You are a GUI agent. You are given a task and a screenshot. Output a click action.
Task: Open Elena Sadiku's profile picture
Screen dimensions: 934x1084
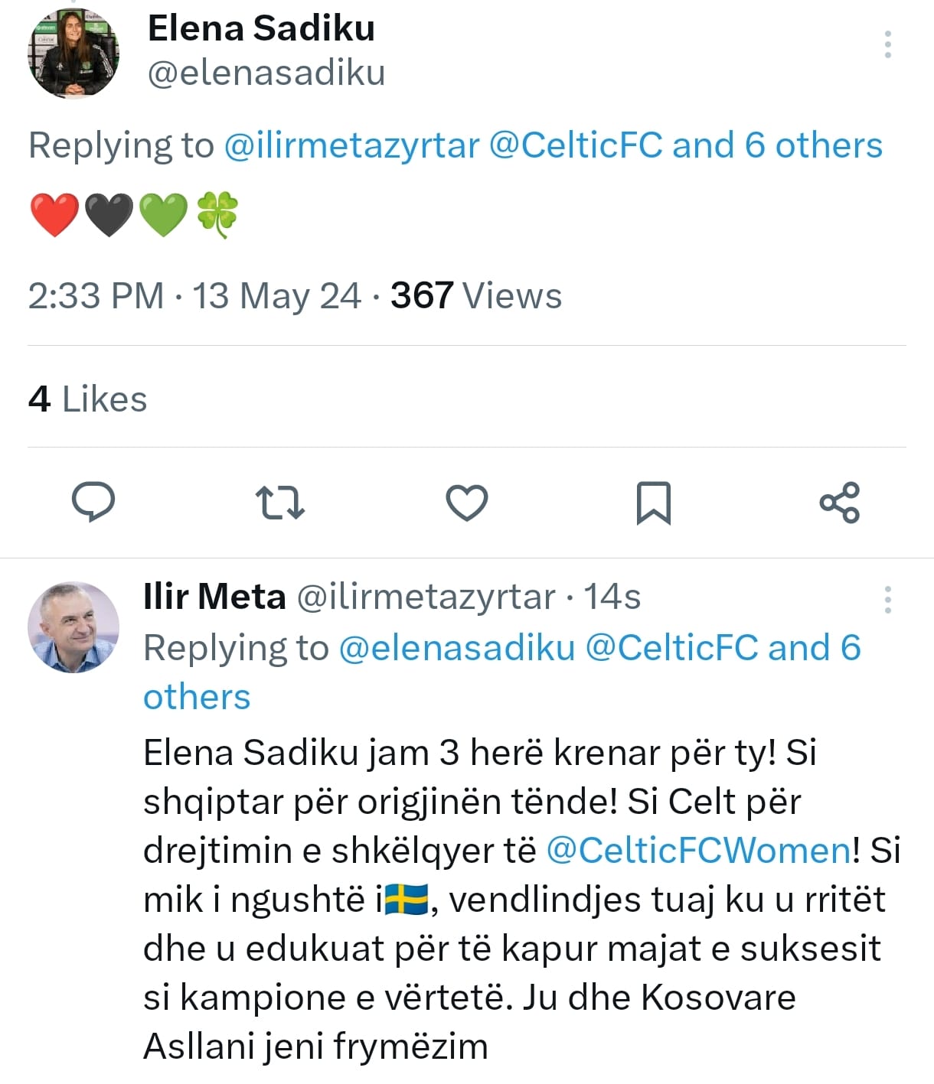73,54
